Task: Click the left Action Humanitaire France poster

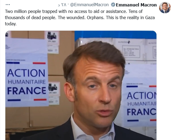Action: 27,72
